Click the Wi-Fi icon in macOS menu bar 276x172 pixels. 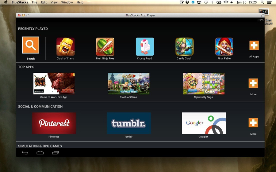click(x=226, y=2)
